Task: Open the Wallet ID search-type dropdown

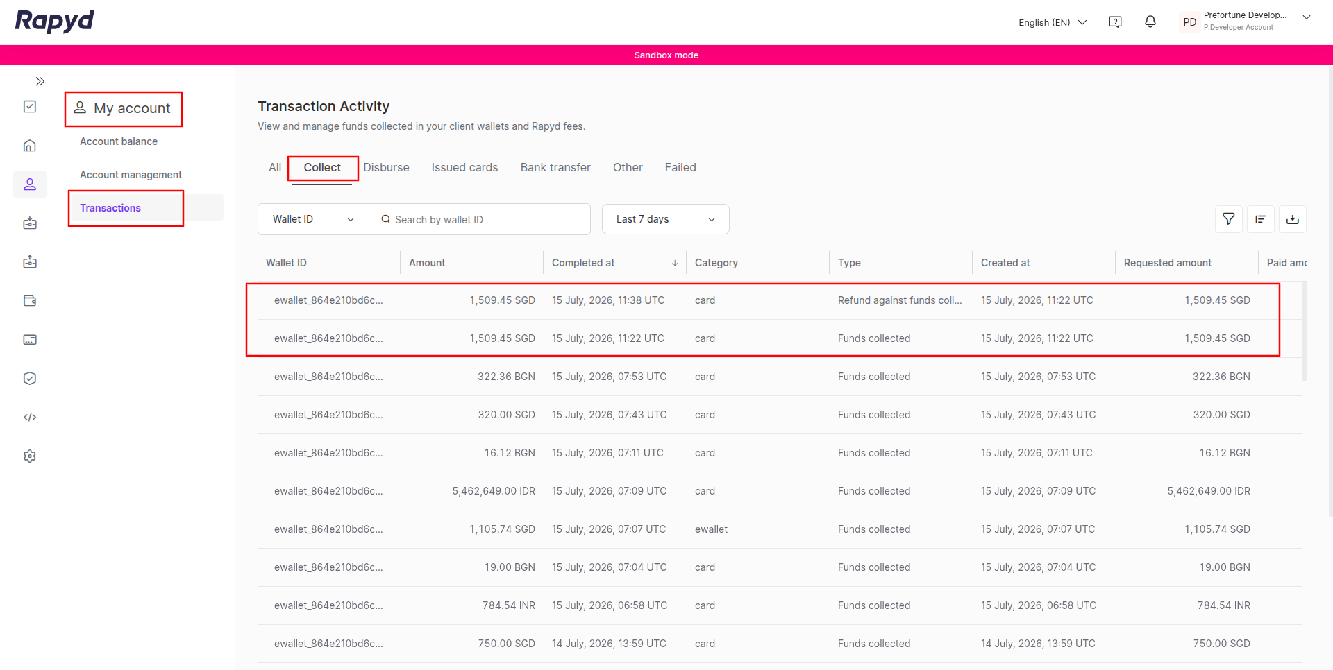Action: (313, 219)
